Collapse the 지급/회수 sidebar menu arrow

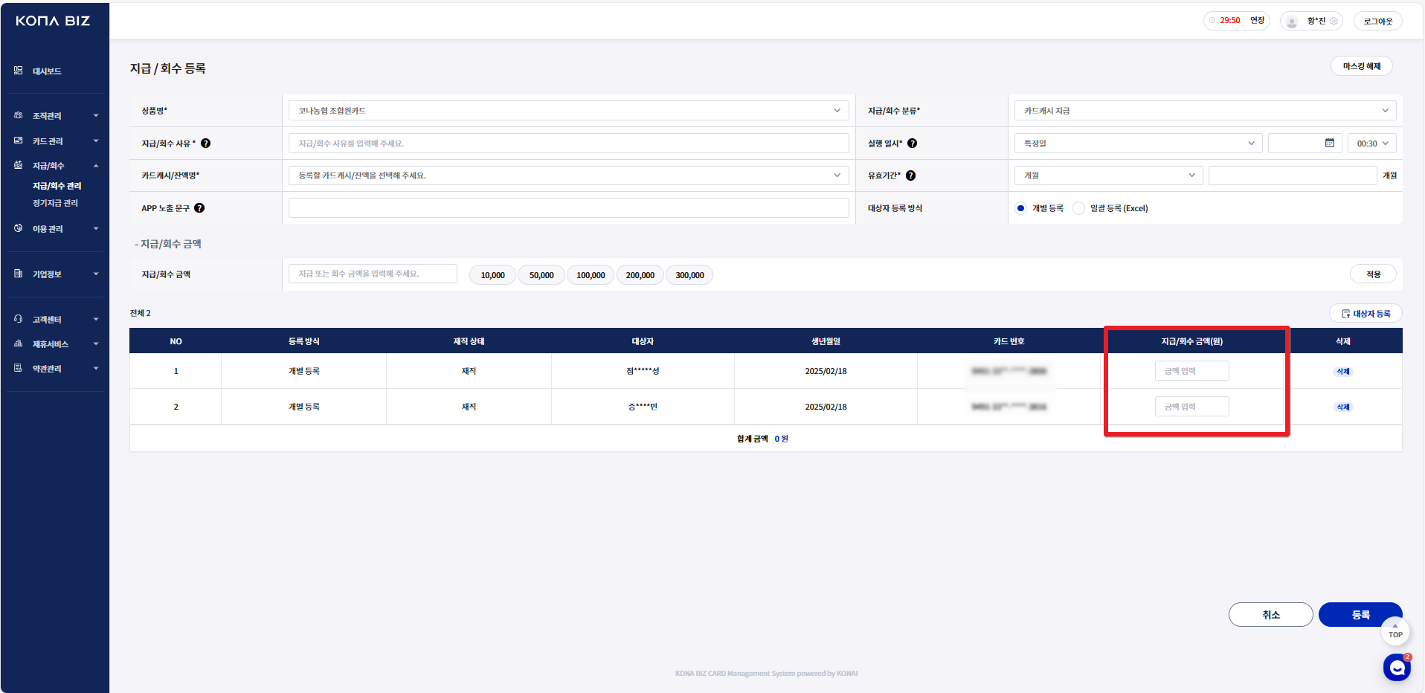(96, 166)
